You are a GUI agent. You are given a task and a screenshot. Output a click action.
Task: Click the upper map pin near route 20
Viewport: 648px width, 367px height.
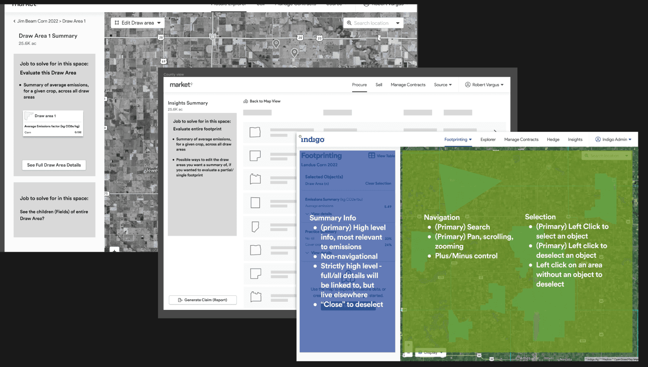coord(276,43)
